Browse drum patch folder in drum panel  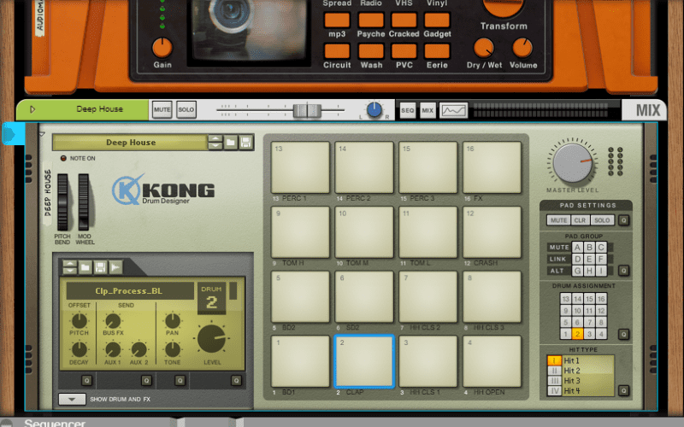tap(85, 267)
